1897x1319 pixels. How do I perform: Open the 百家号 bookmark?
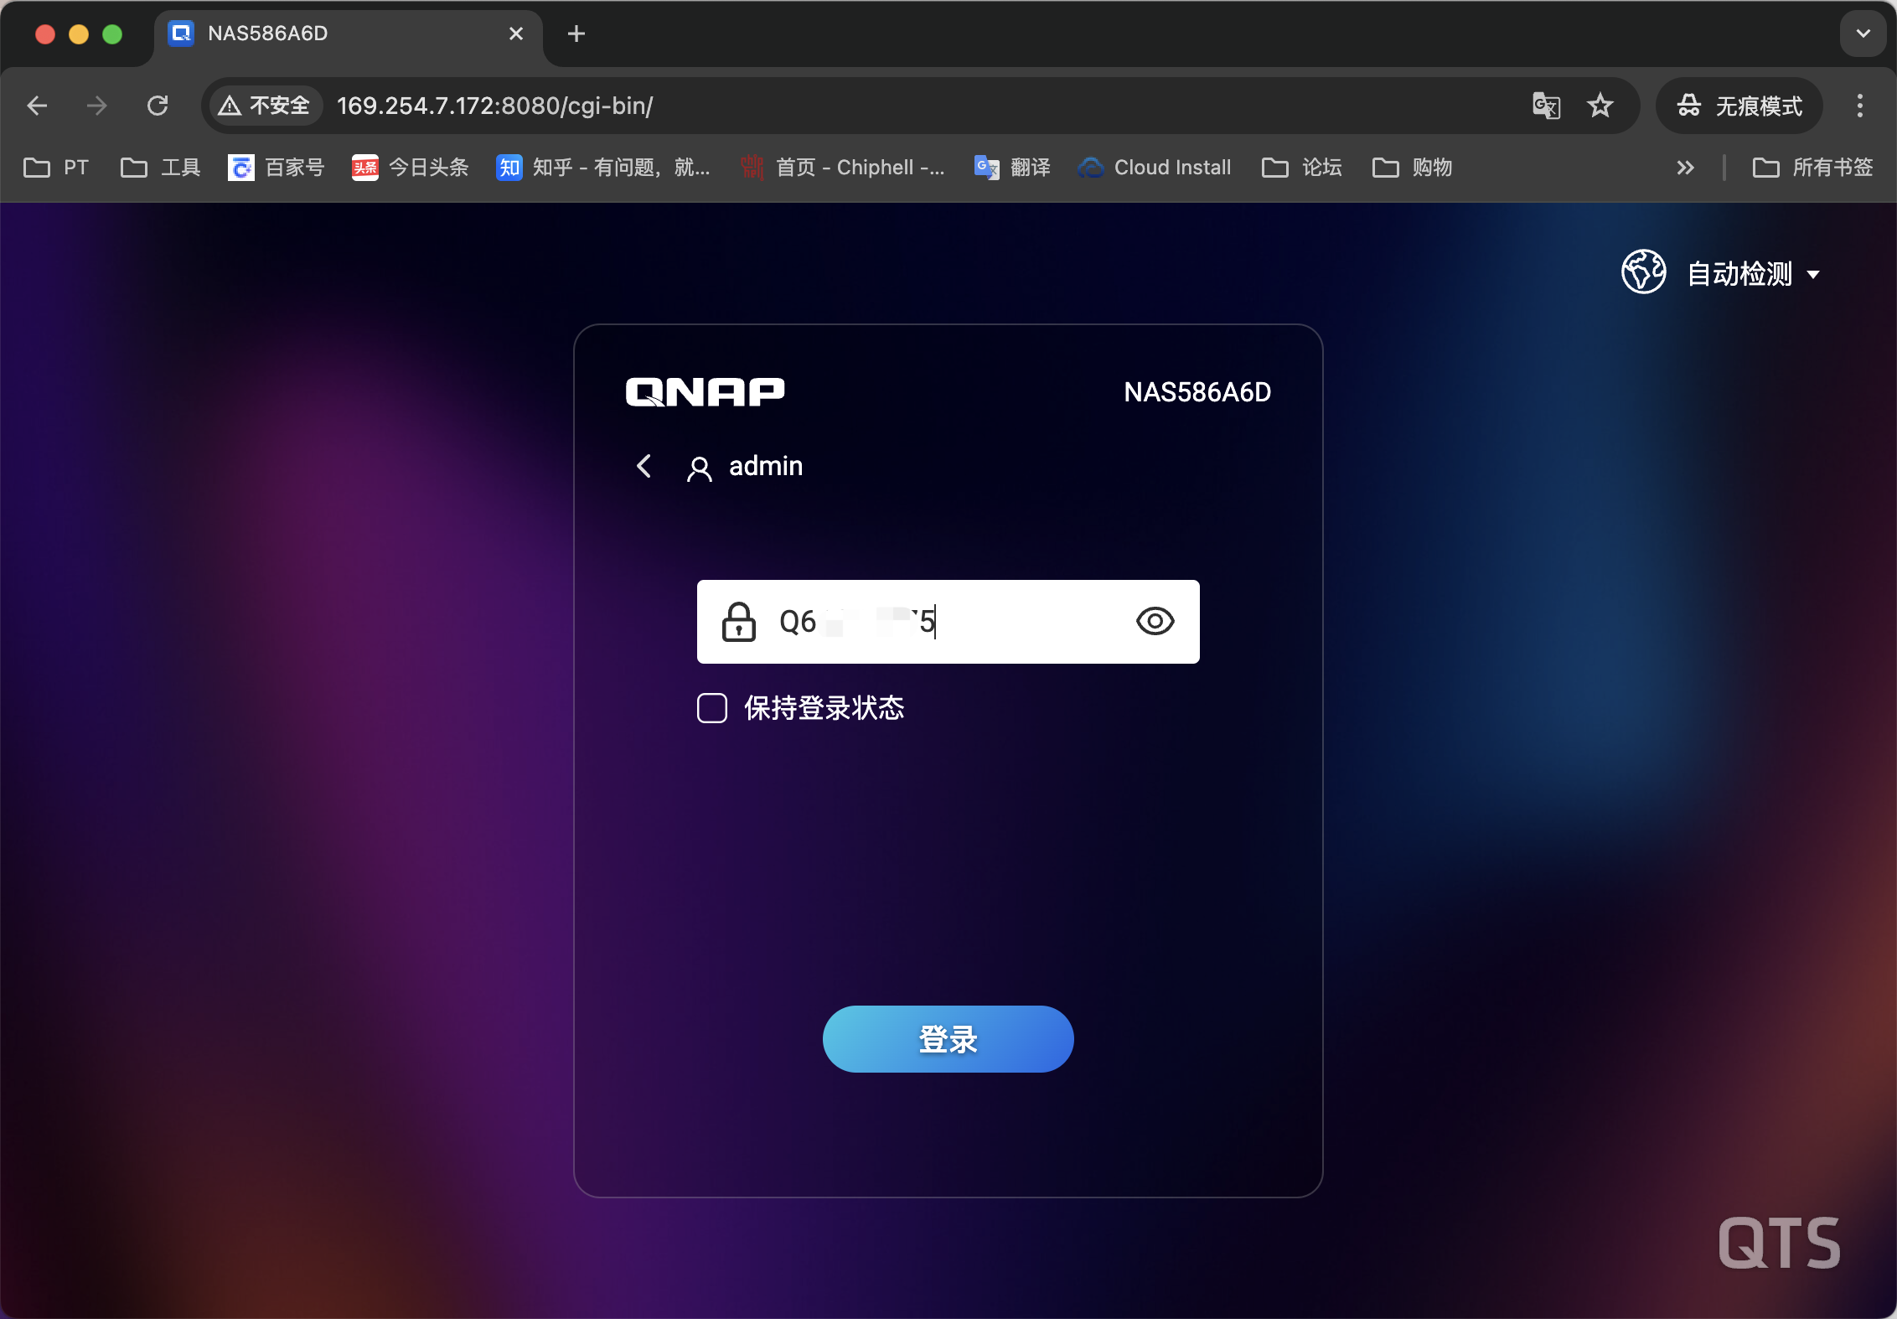click(x=277, y=168)
